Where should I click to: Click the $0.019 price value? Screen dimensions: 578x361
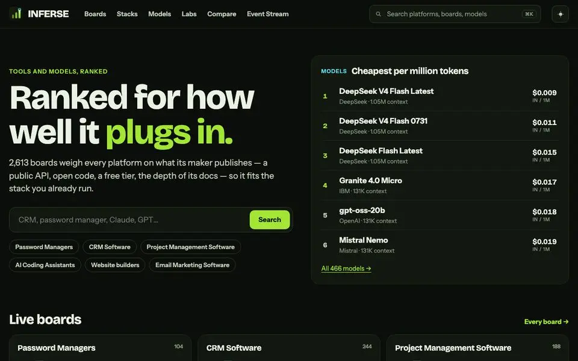[x=544, y=242]
